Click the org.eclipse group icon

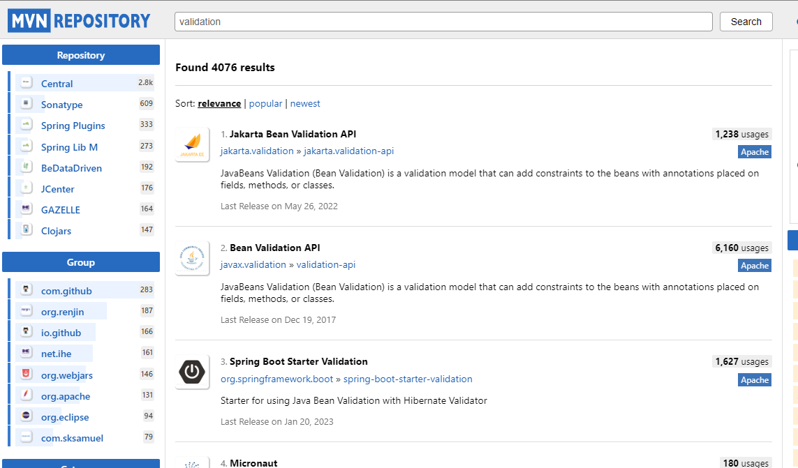click(27, 415)
